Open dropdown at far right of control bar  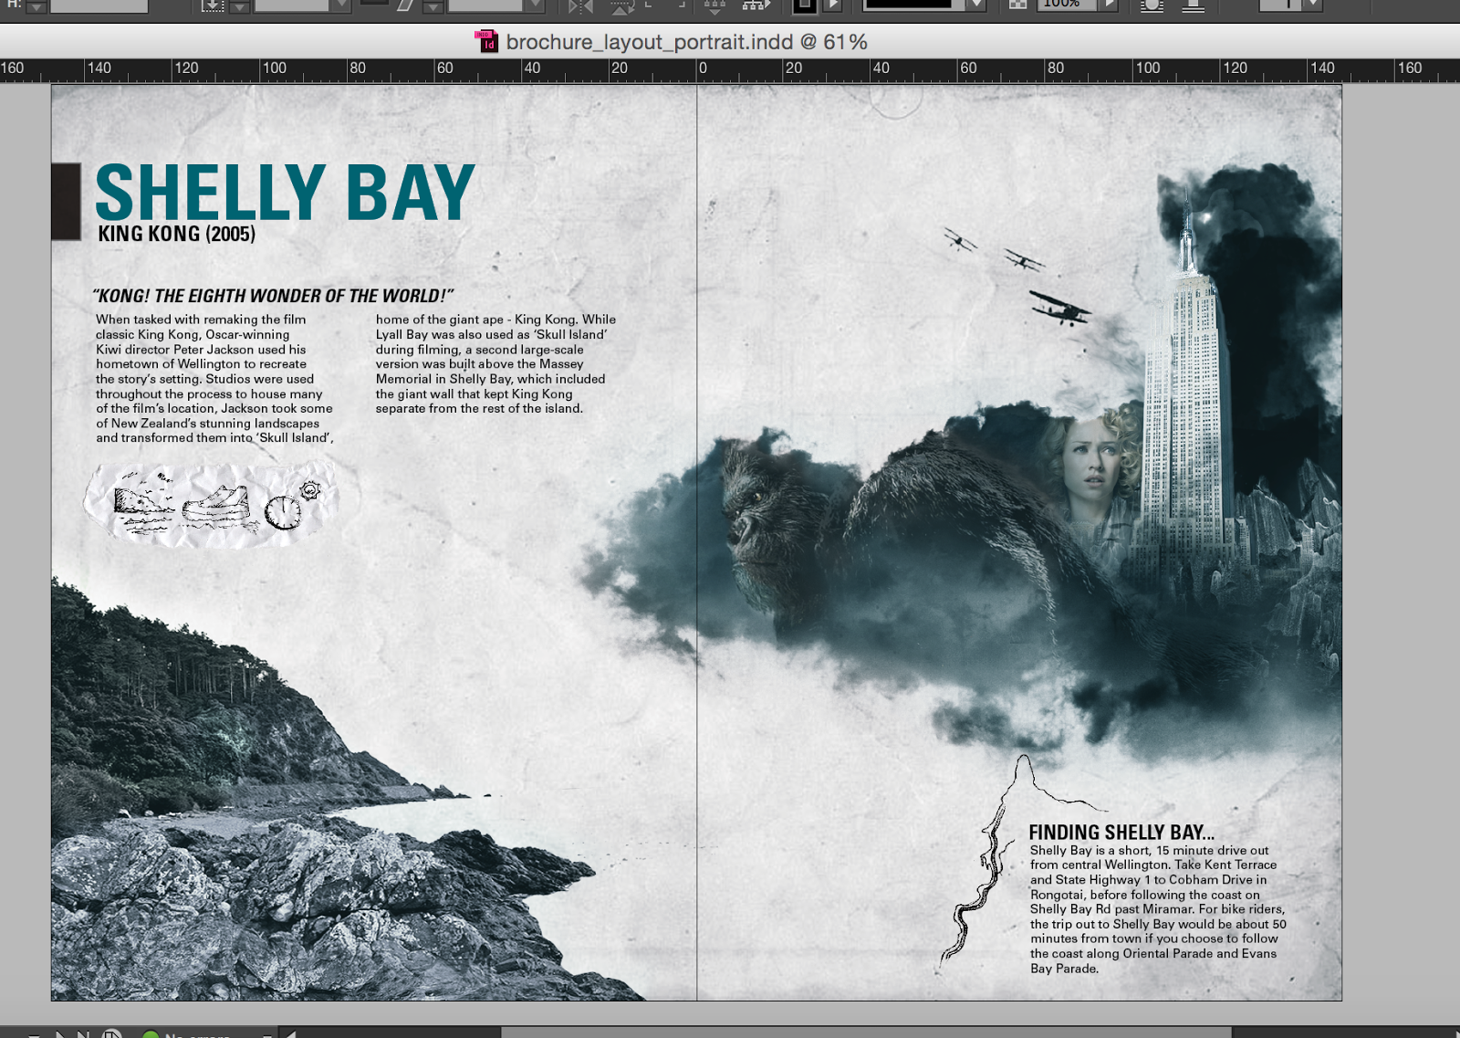pos(1312,5)
